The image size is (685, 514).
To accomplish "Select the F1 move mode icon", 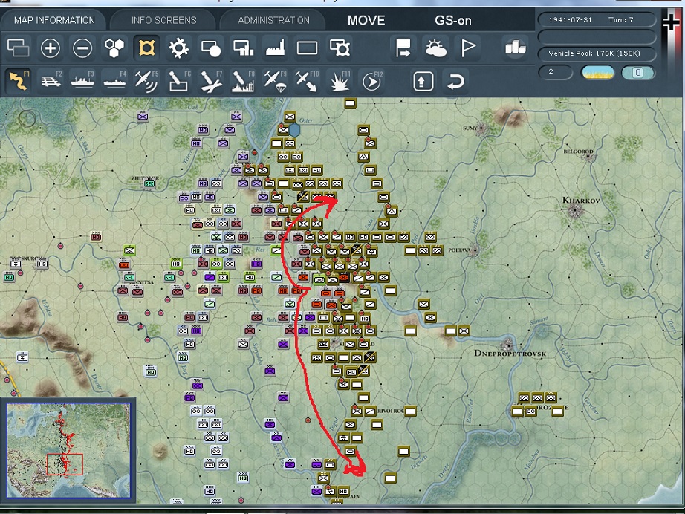I will 19,81.
